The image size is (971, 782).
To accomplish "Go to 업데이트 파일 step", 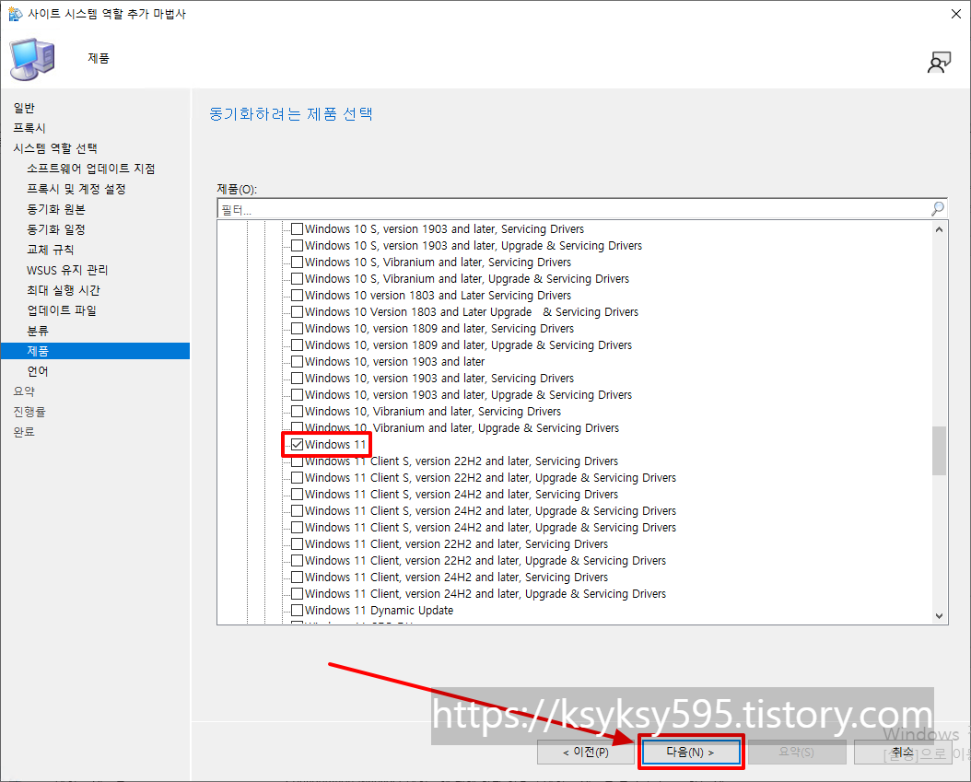I will click(62, 310).
